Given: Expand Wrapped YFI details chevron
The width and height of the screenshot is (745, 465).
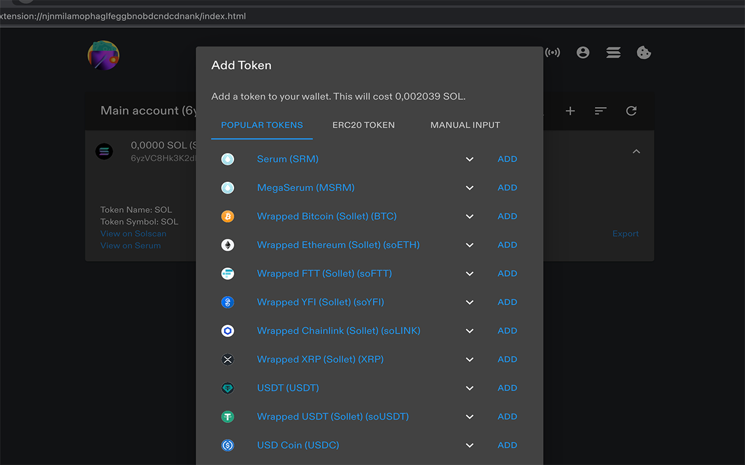Looking at the screenshot, I should coord(470,302).
